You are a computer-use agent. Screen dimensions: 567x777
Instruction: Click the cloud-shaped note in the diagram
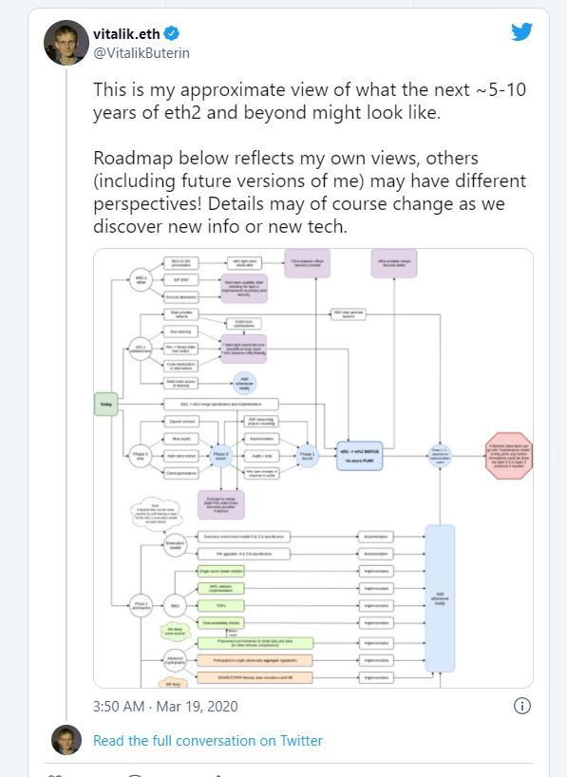click(x=156, y=514)
